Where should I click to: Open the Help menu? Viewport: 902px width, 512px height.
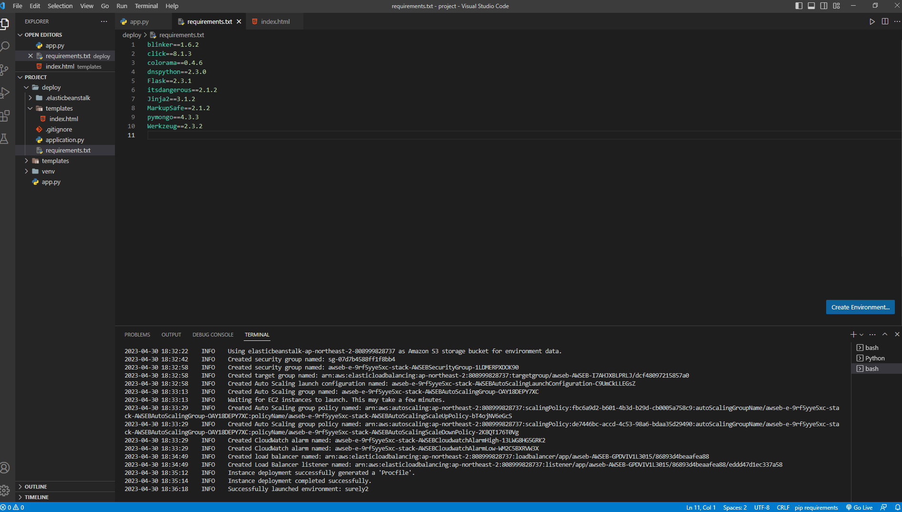[172, 6]
